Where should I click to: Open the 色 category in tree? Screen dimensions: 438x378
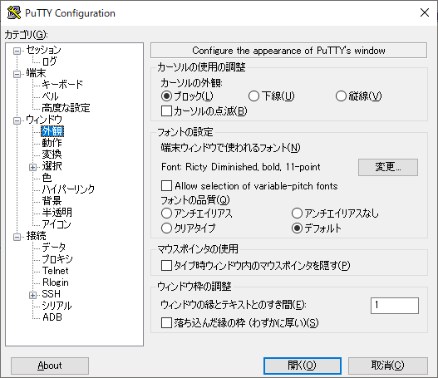tap(47, 178)
